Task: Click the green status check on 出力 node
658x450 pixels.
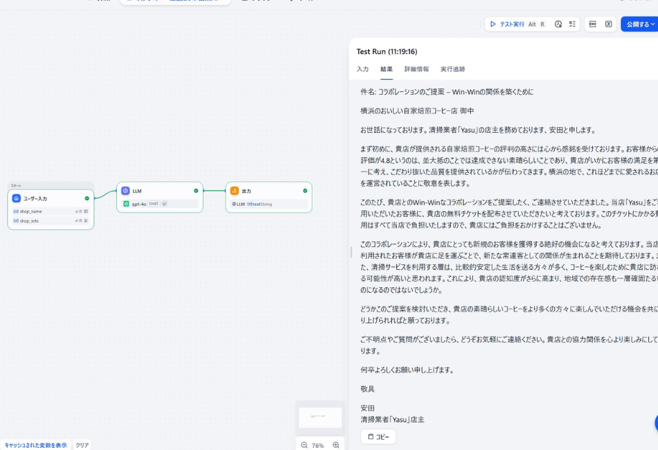Action: pyautogui.click(x=305, y=191)
